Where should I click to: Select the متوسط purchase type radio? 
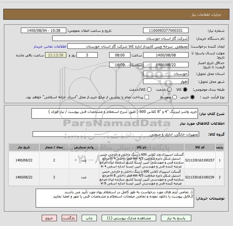pos(175,97)
